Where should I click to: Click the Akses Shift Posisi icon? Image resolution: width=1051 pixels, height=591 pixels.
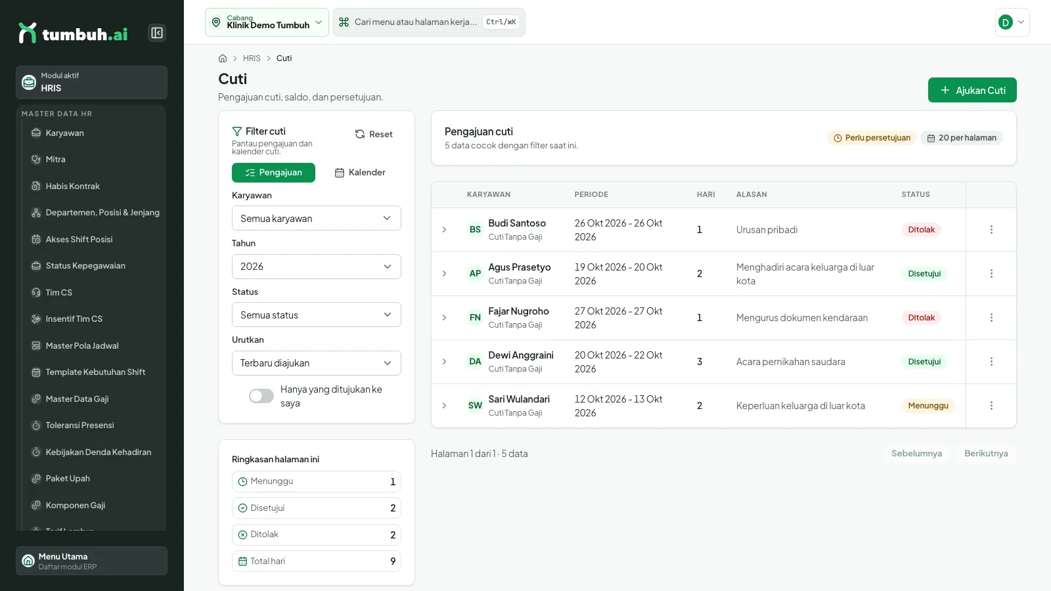pos(36,239)
